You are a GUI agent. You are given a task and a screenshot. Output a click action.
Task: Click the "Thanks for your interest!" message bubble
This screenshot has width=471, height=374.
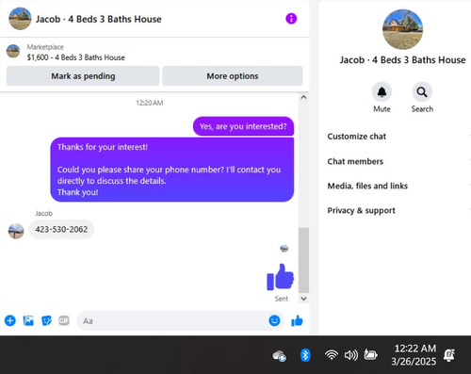tap(172, 170)
